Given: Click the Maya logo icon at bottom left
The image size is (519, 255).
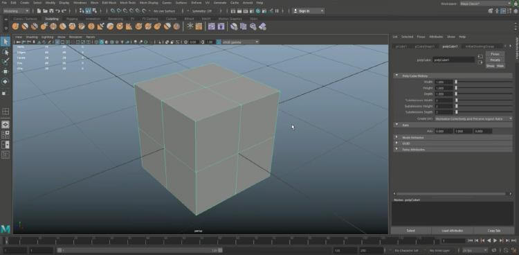Looking at the screenshot, I should coord(6,229).
